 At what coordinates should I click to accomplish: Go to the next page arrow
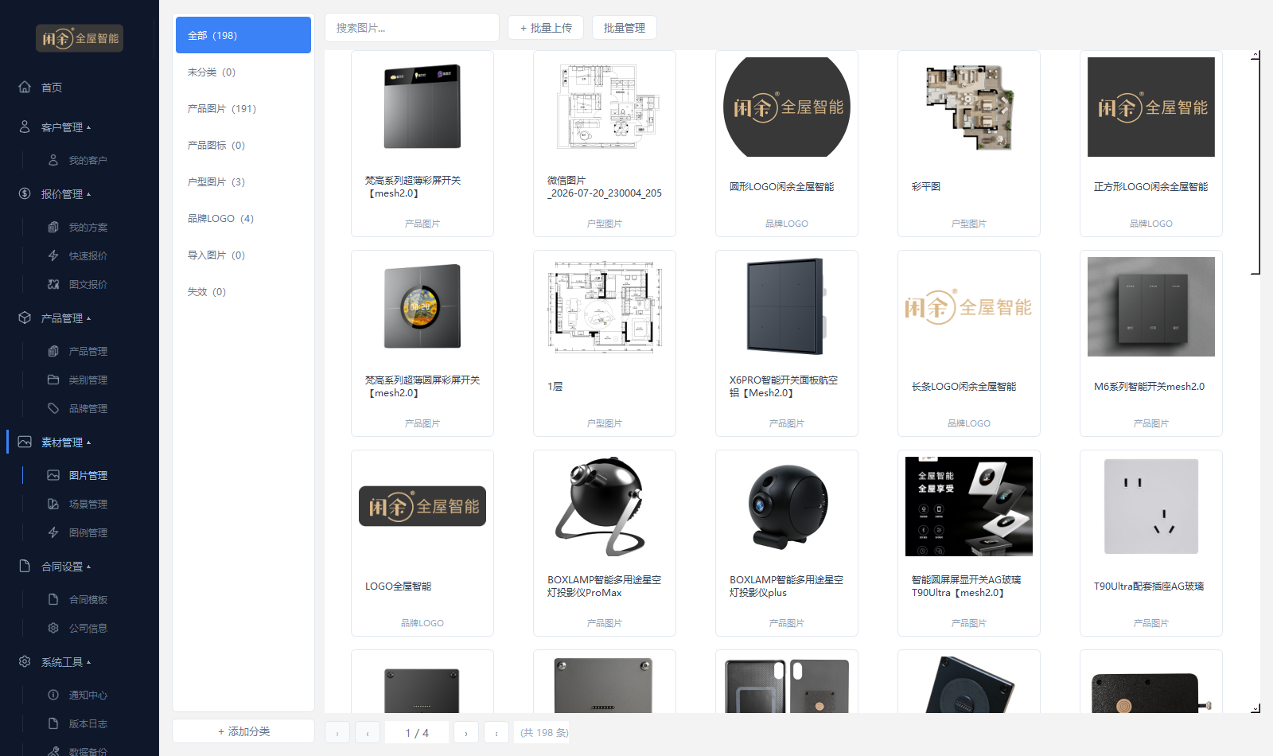point(466,733)
